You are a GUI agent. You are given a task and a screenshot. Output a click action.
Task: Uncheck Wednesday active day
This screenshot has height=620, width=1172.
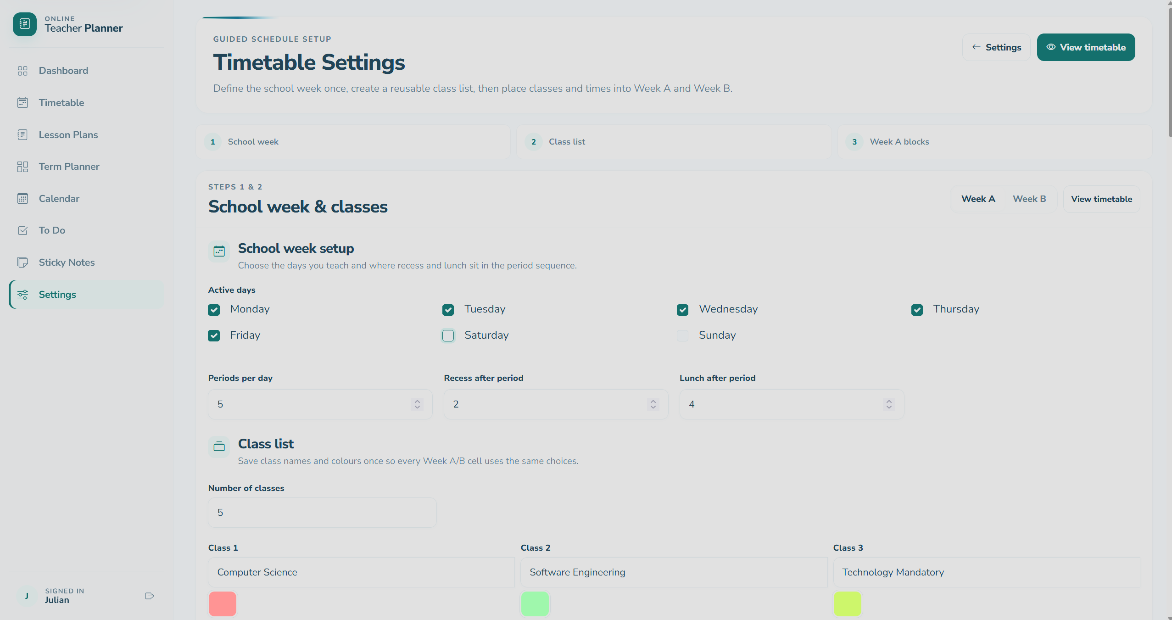[683, 310]
